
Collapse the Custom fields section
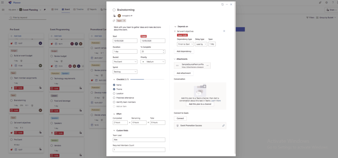(x=114, y=130)
